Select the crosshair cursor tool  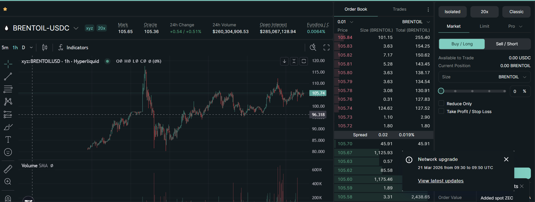(8, 64)
